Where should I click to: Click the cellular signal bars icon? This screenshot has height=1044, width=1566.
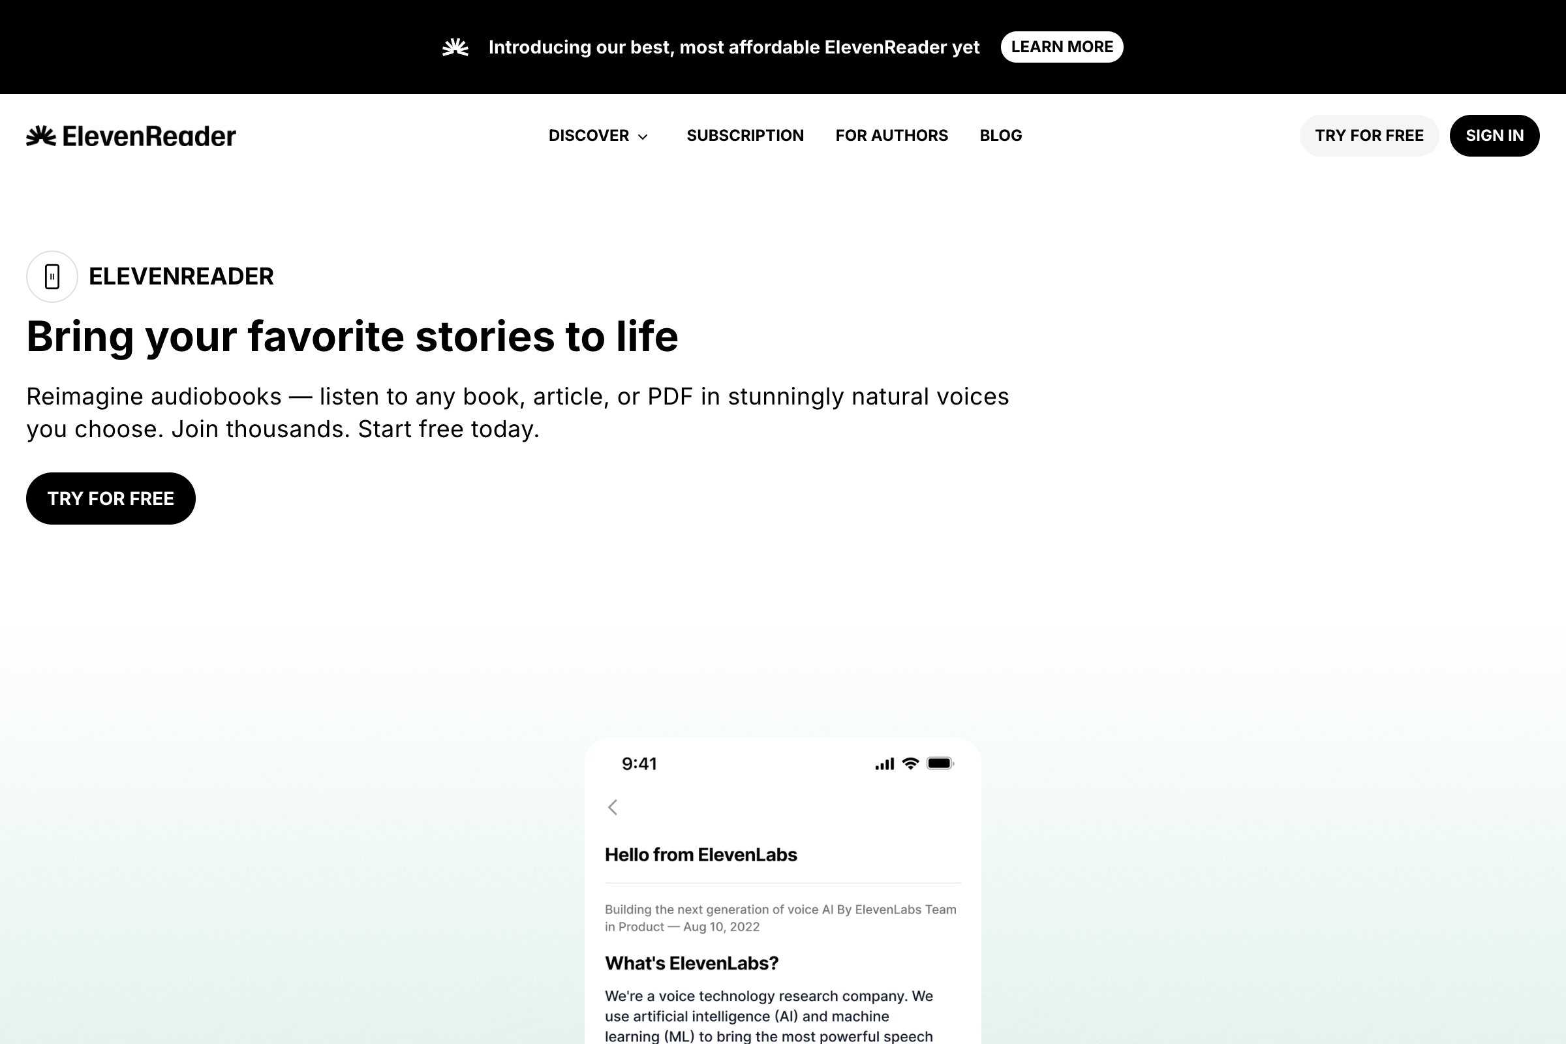pos(884,764)
